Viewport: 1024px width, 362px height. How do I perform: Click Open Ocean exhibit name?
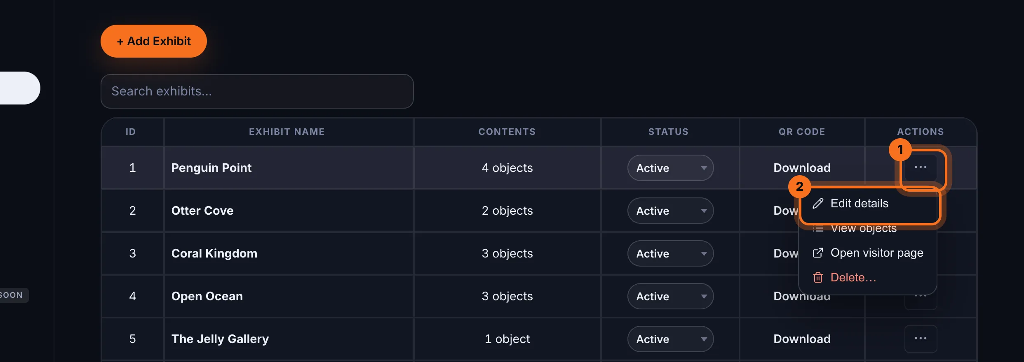[207, 296]
